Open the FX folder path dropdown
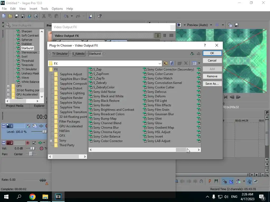This screenshot has height=202, width=270. click(160, 63)
